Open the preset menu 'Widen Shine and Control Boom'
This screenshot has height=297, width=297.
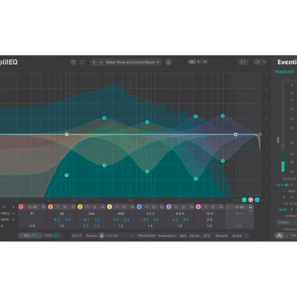(133, 62)
